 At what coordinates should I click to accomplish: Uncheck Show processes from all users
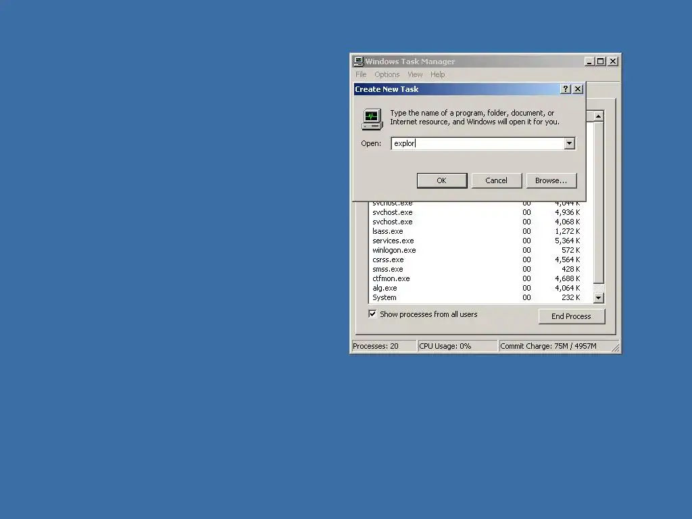(x=372, y=314)
